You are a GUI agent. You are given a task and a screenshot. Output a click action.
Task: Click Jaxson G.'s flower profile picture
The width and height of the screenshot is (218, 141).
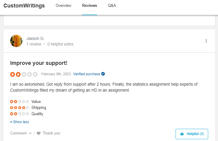(16, 41)
